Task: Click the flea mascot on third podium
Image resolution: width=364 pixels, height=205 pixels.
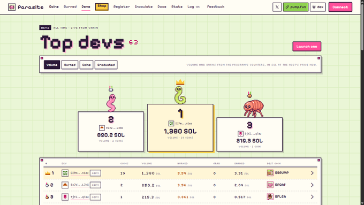Action: [253, 109]
